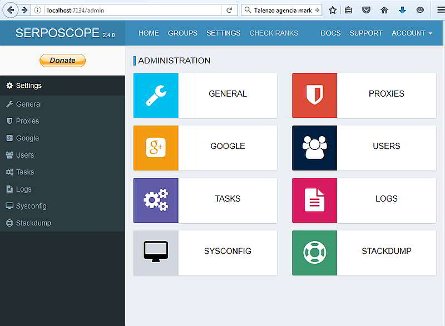
Task: Click the Donate button
Action: pyautogui.click(x=62, y=61)
